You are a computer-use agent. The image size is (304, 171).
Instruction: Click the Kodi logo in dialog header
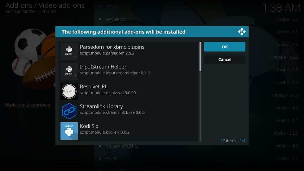pos(242,32)
